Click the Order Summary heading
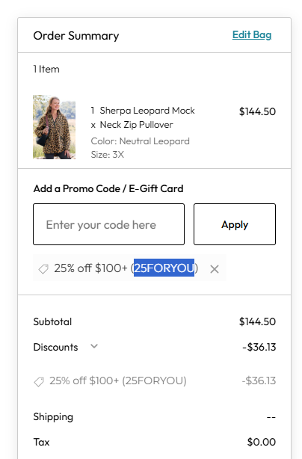302x459 pixels. [76, 36]
